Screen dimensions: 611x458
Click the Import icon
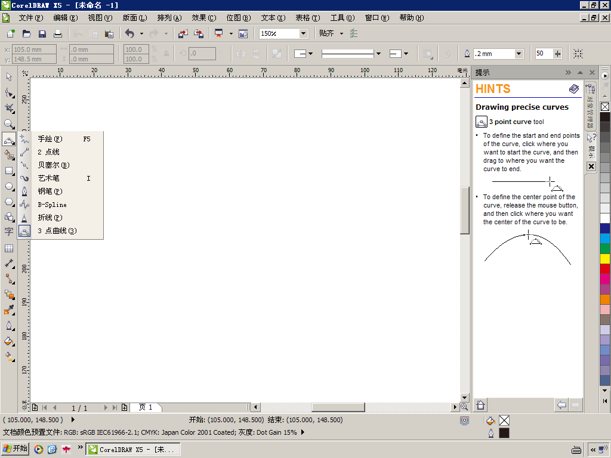click(x=183, y=33)
